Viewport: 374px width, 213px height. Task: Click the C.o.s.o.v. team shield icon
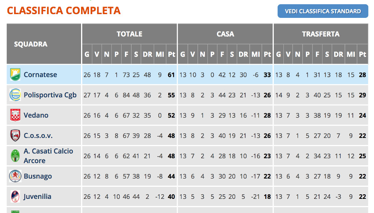(15, 135)
